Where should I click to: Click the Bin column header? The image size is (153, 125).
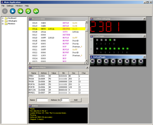64,73
